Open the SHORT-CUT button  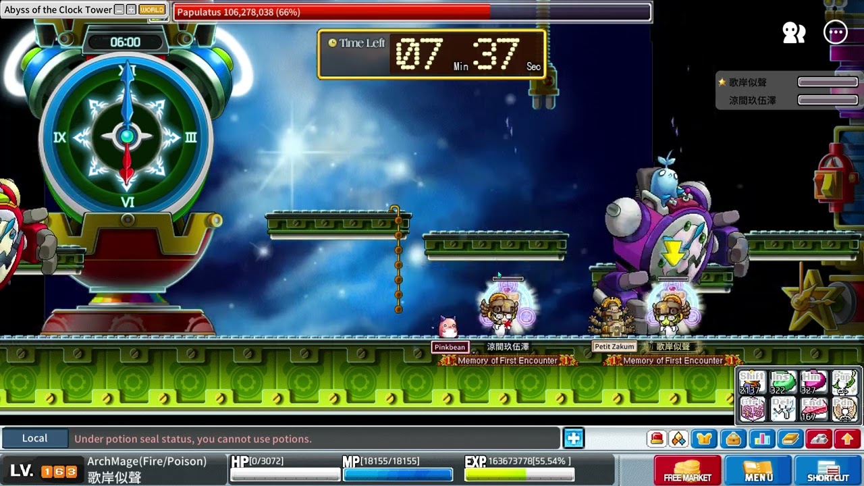(x=828, y=470)
